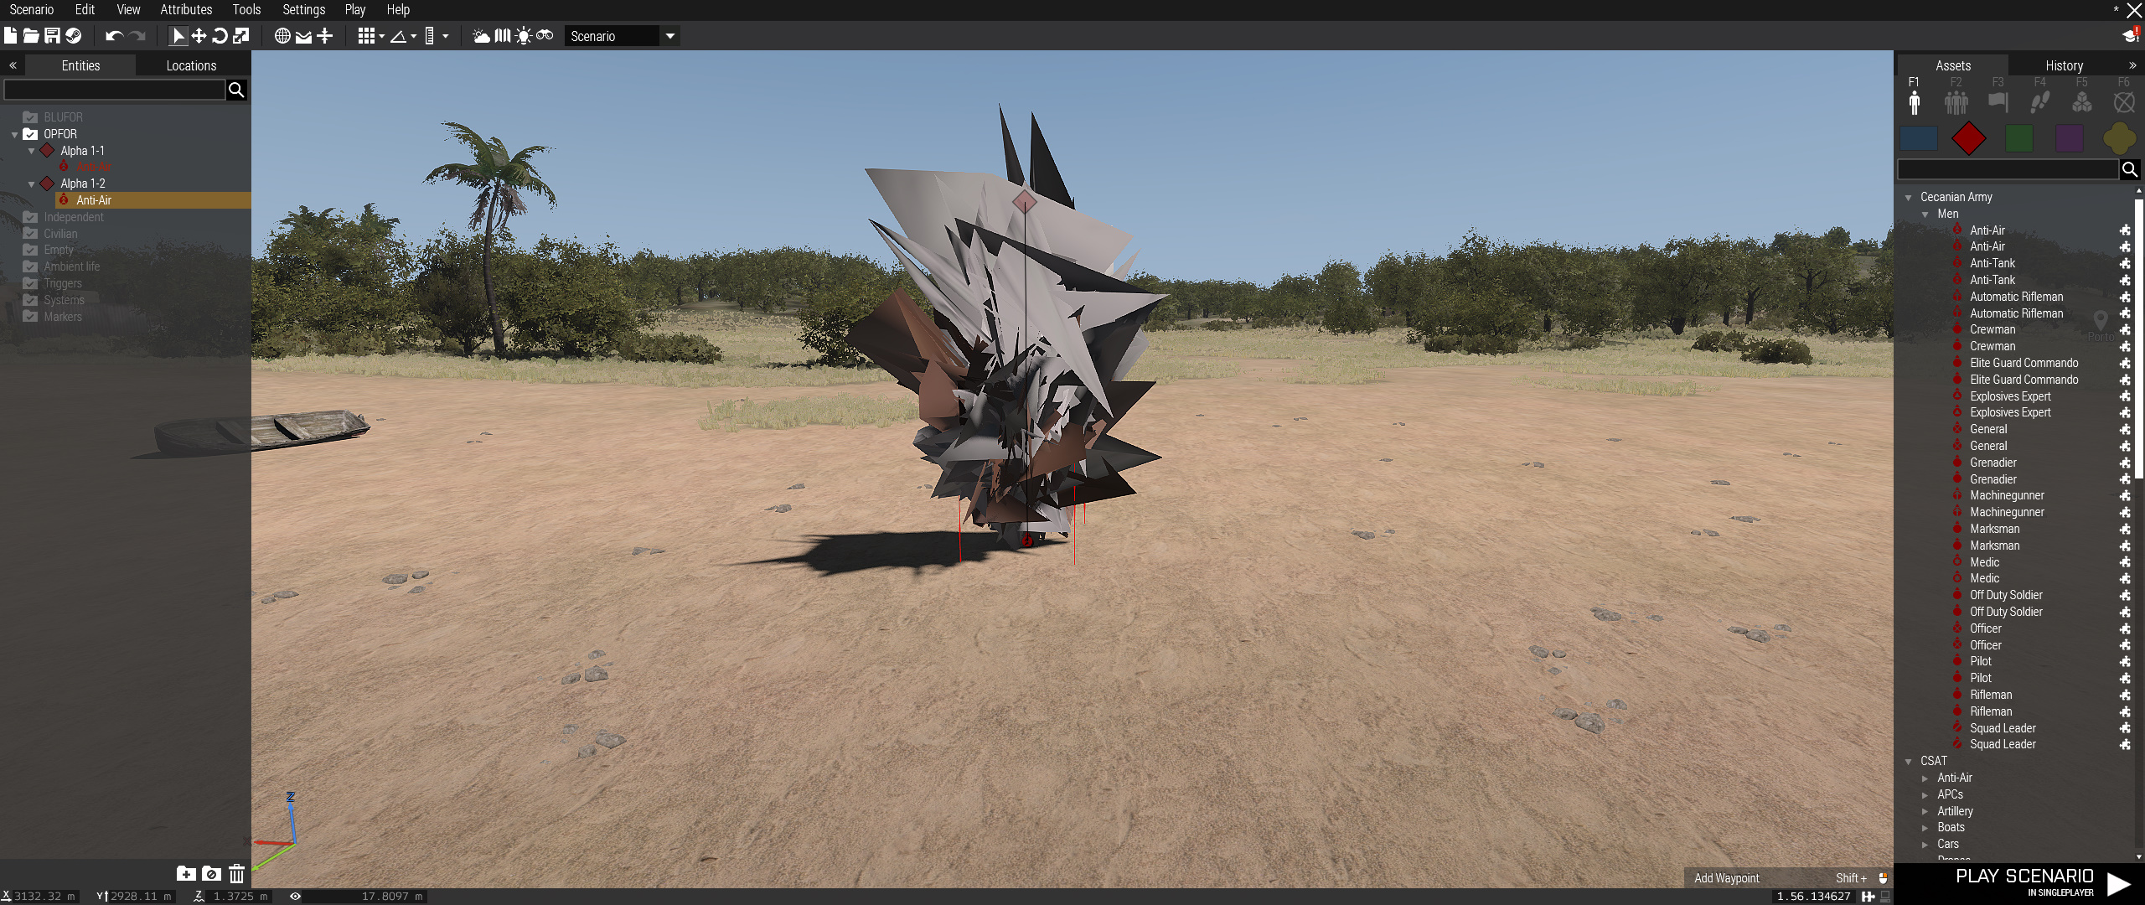Expand the CSAT Boats category

(x=1925, y=828)
